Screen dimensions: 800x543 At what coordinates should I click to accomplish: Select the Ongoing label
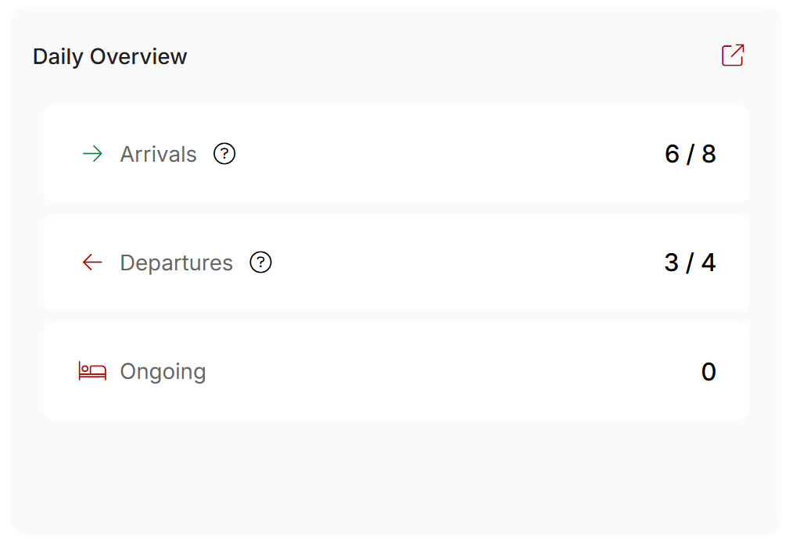click(x=163, y=372)
